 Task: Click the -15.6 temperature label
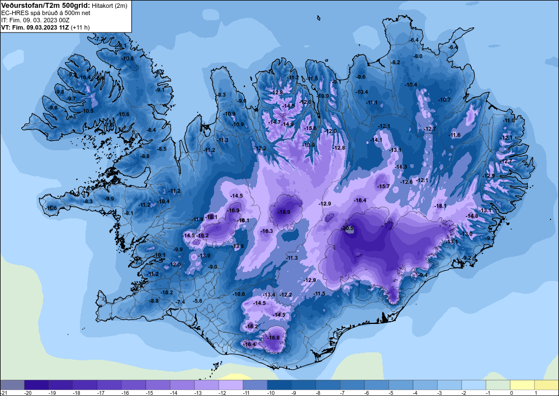tap(310, 128)
